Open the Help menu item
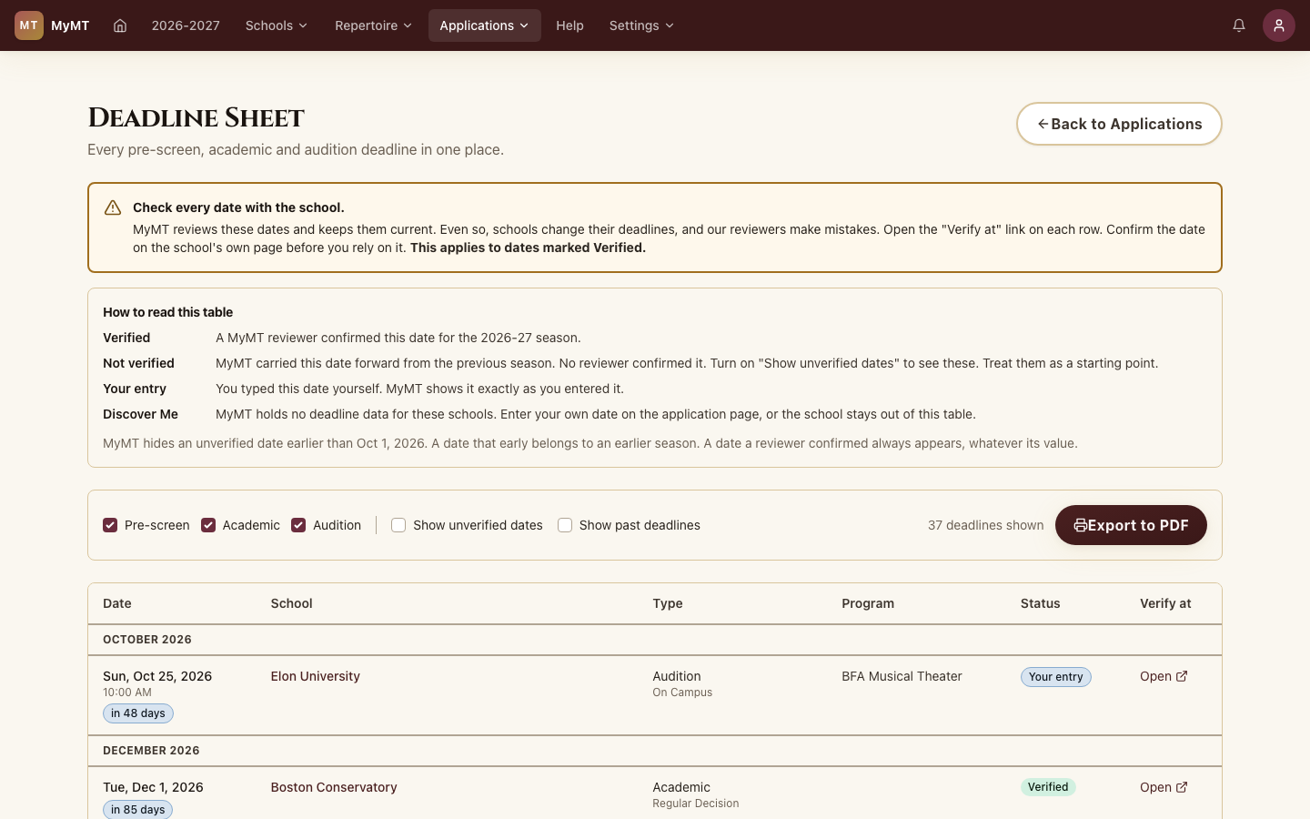This screenshot has width=1310, height=819. pyautogui.click(x=569, y=25)
